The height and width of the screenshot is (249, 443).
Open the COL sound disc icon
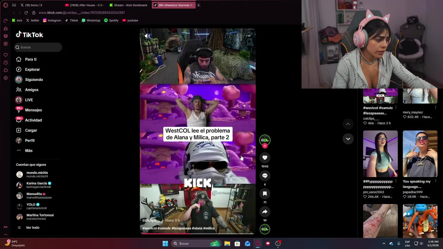pos(265,229)
